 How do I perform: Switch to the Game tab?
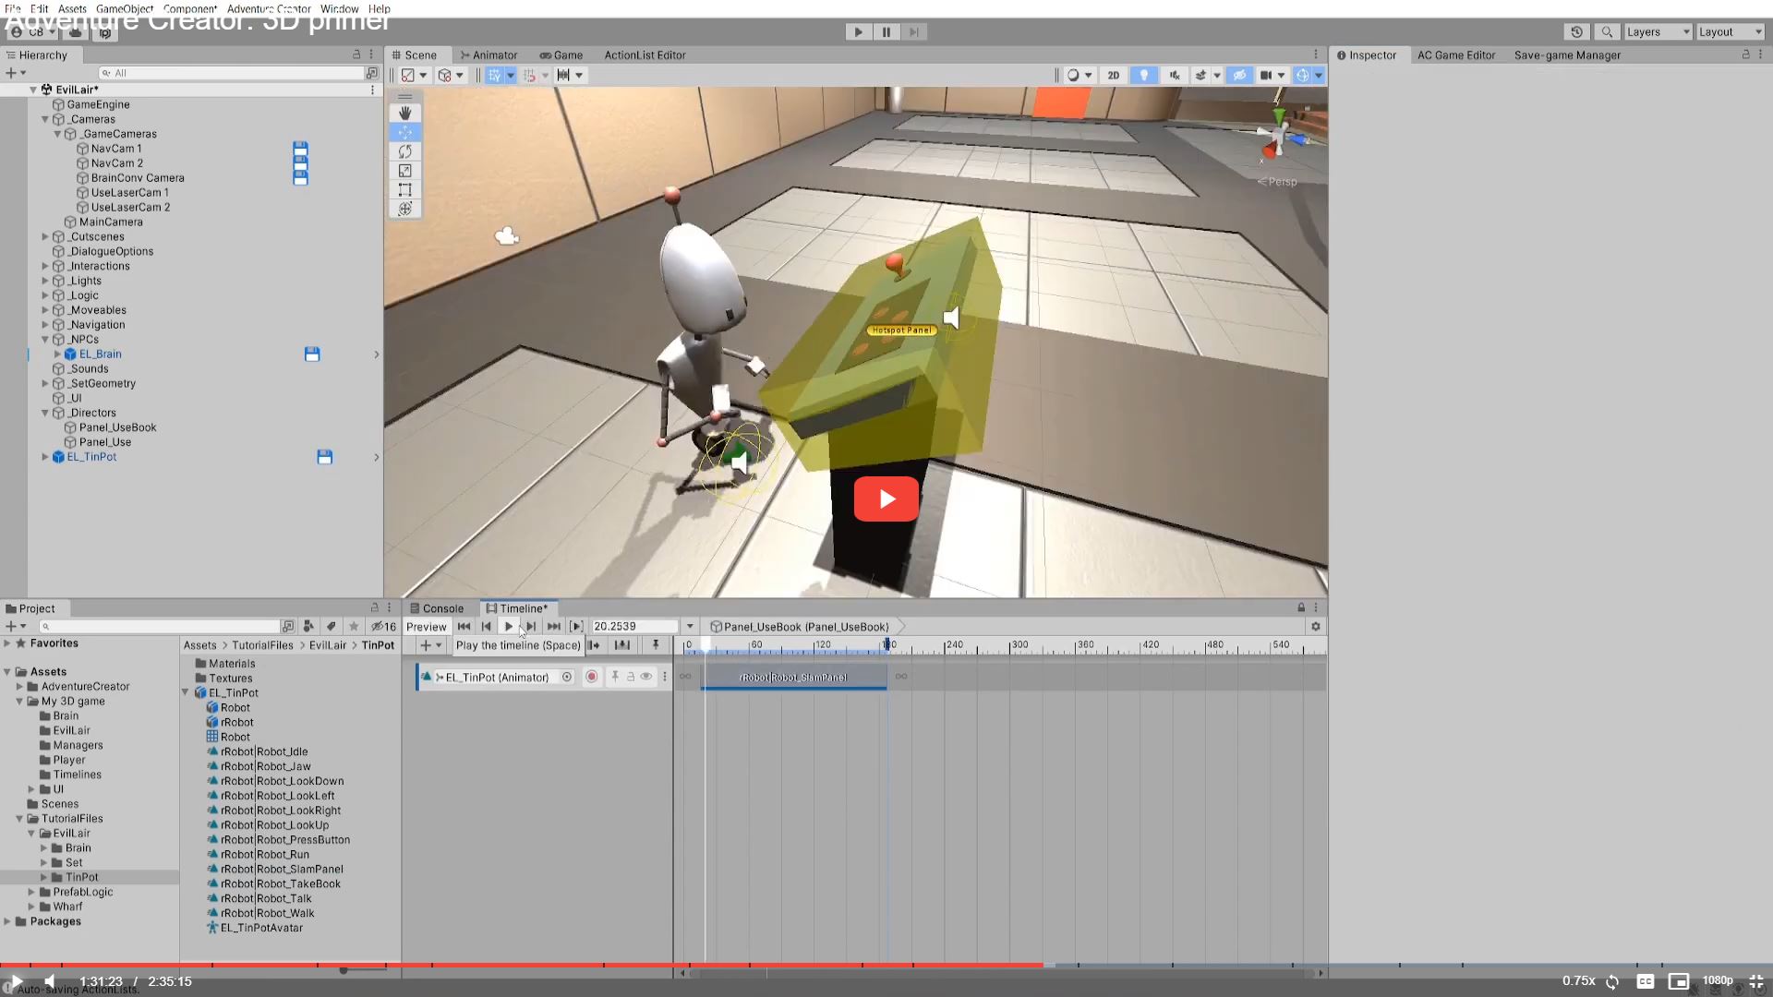561,55
